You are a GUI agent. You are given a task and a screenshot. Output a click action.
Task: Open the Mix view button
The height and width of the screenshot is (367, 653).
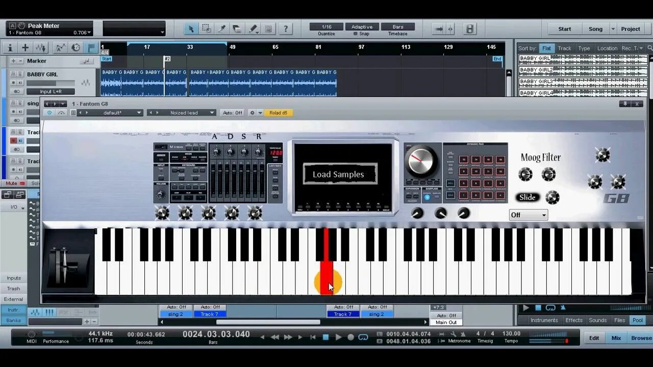pos(616,338)
